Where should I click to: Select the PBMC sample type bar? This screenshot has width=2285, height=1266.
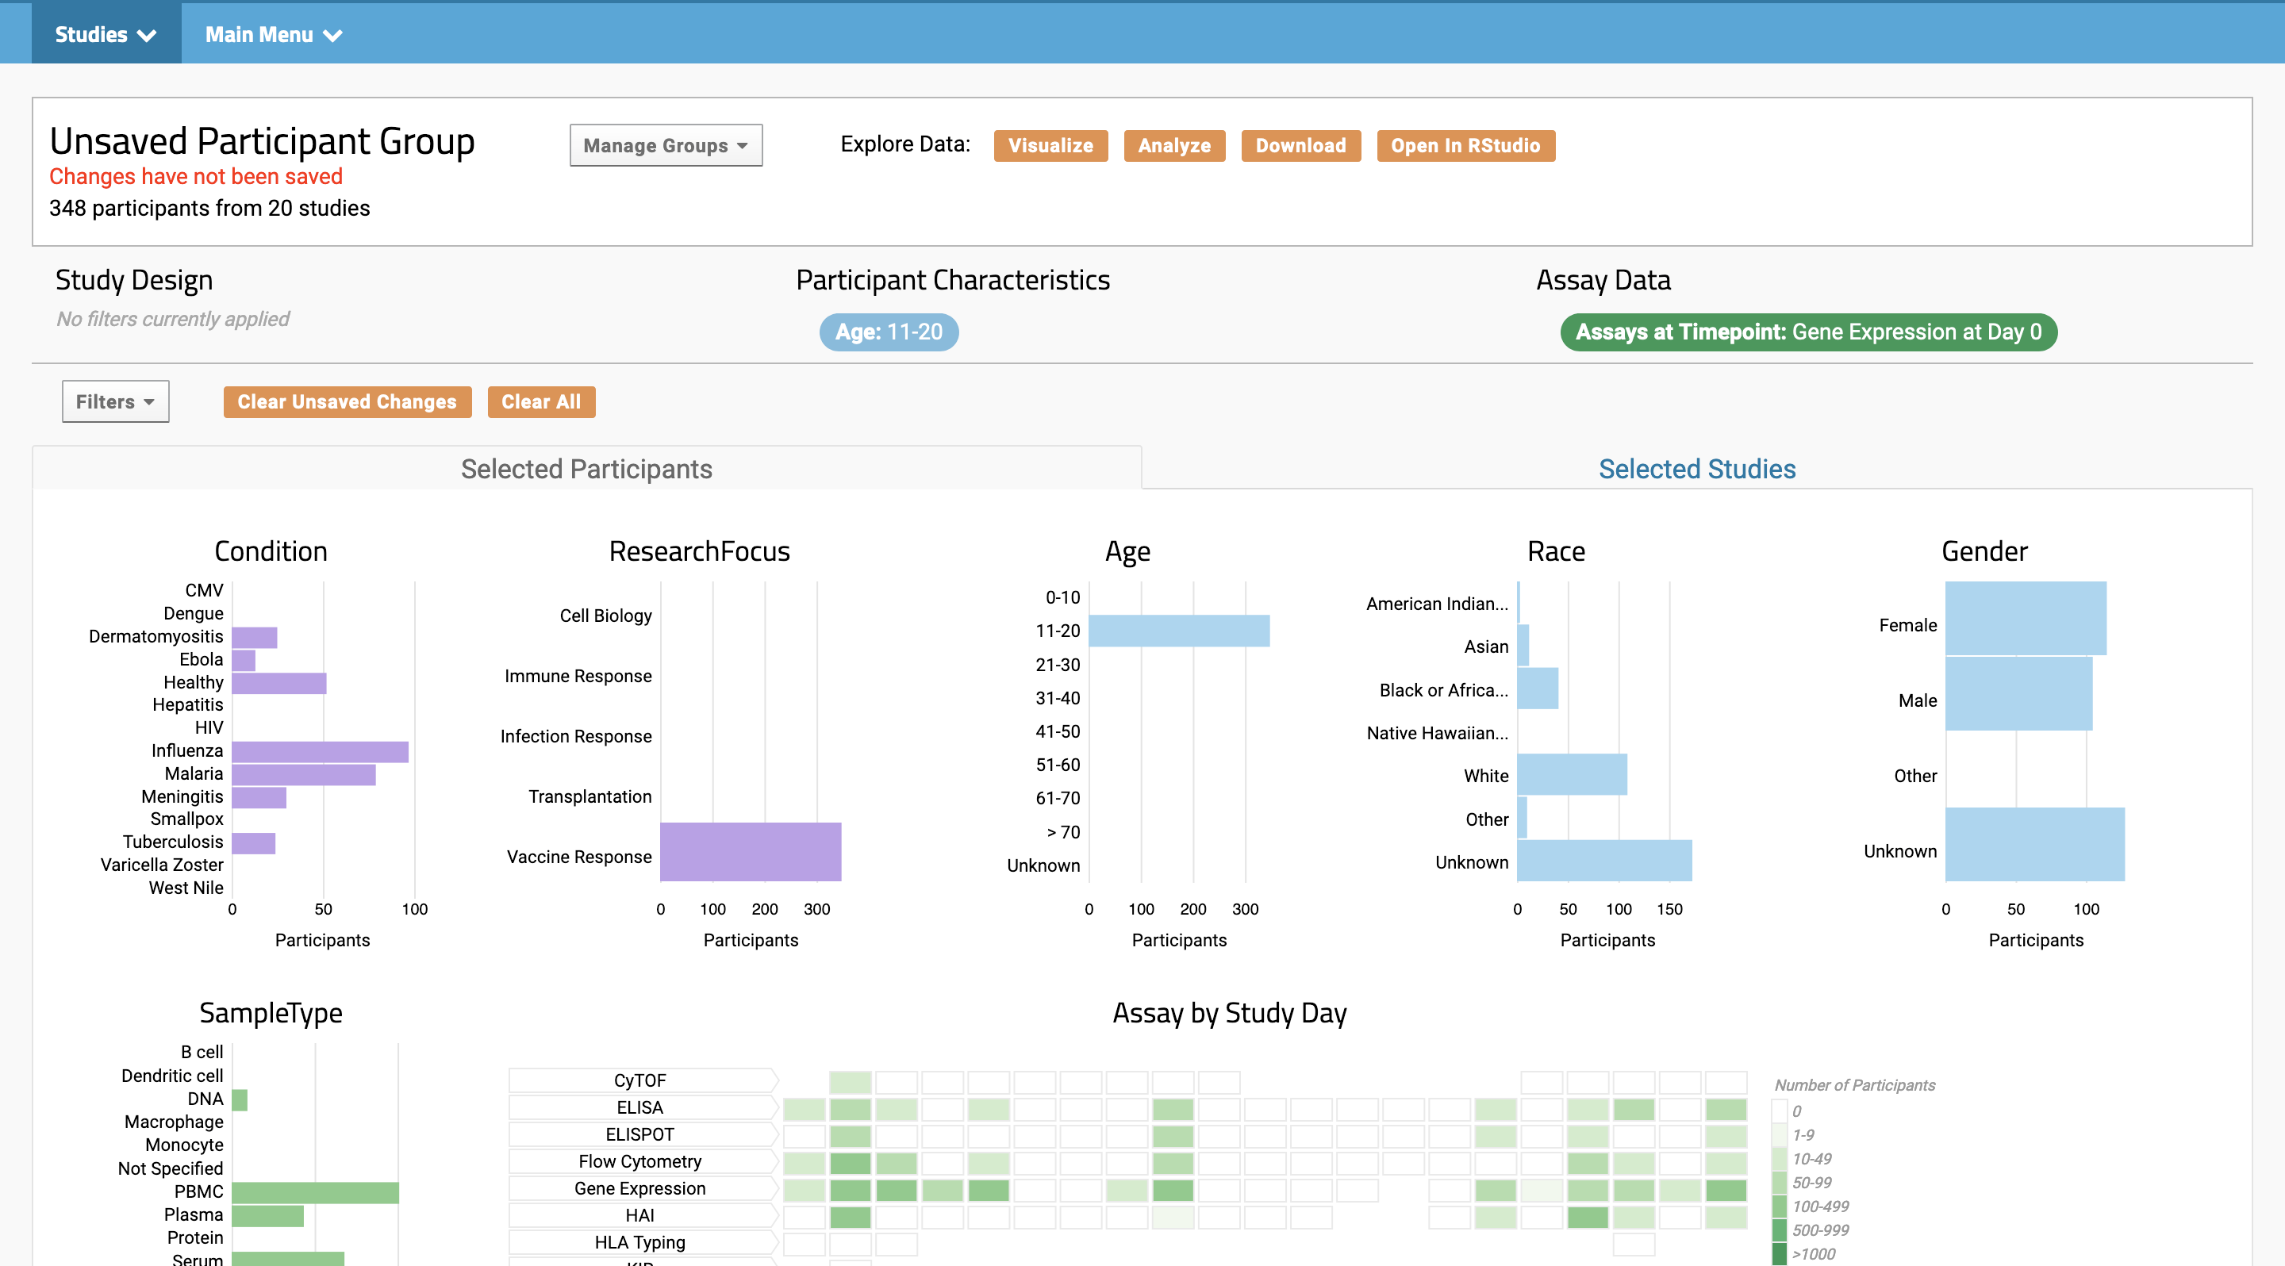click(315, 1192)
